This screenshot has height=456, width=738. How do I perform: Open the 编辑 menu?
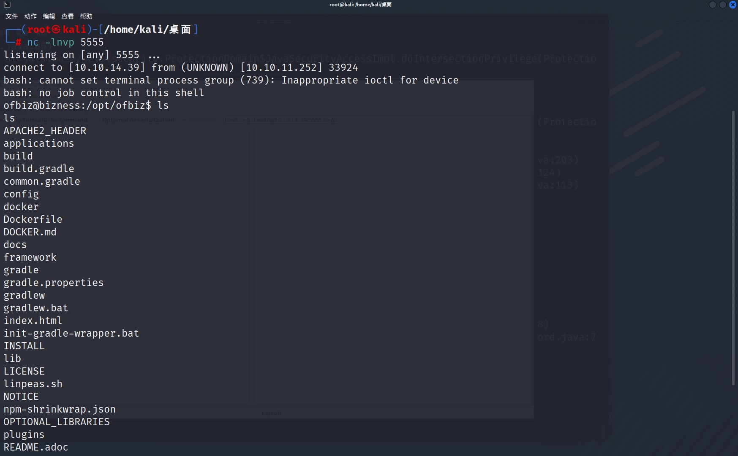pyautogui.click(x=49, y=16)
